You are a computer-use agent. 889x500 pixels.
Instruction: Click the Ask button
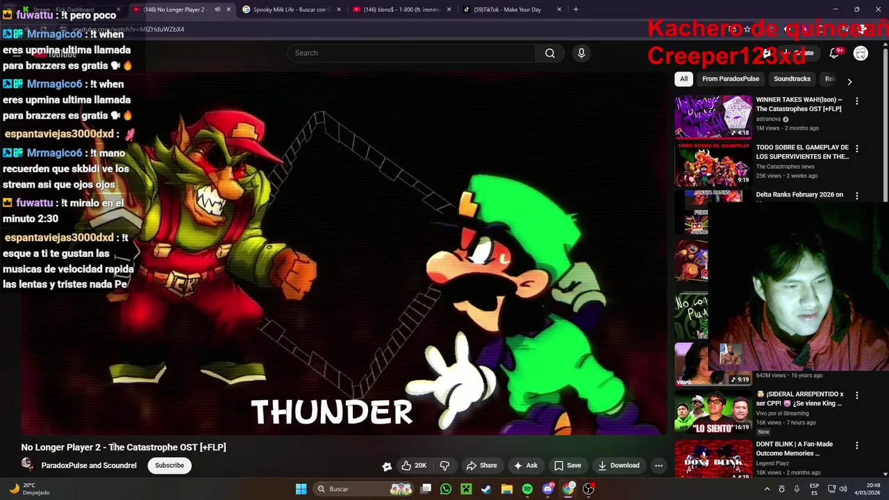pyautogui.click(x=525, y=465)
